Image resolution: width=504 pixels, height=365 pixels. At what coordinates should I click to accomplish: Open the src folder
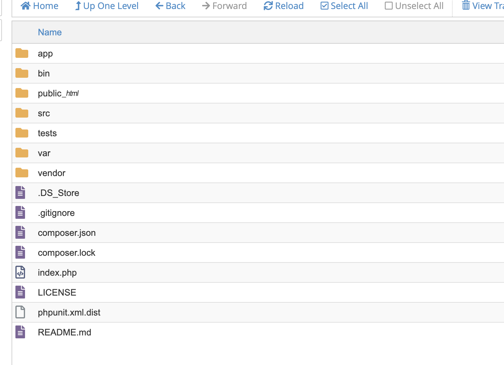click(44, 113)
